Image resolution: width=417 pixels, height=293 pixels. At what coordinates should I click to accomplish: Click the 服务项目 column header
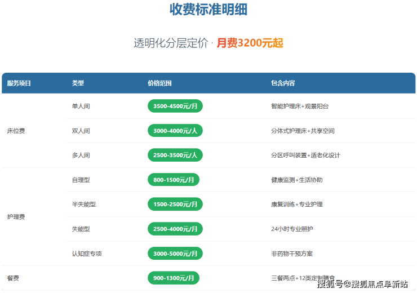[19, 83]
